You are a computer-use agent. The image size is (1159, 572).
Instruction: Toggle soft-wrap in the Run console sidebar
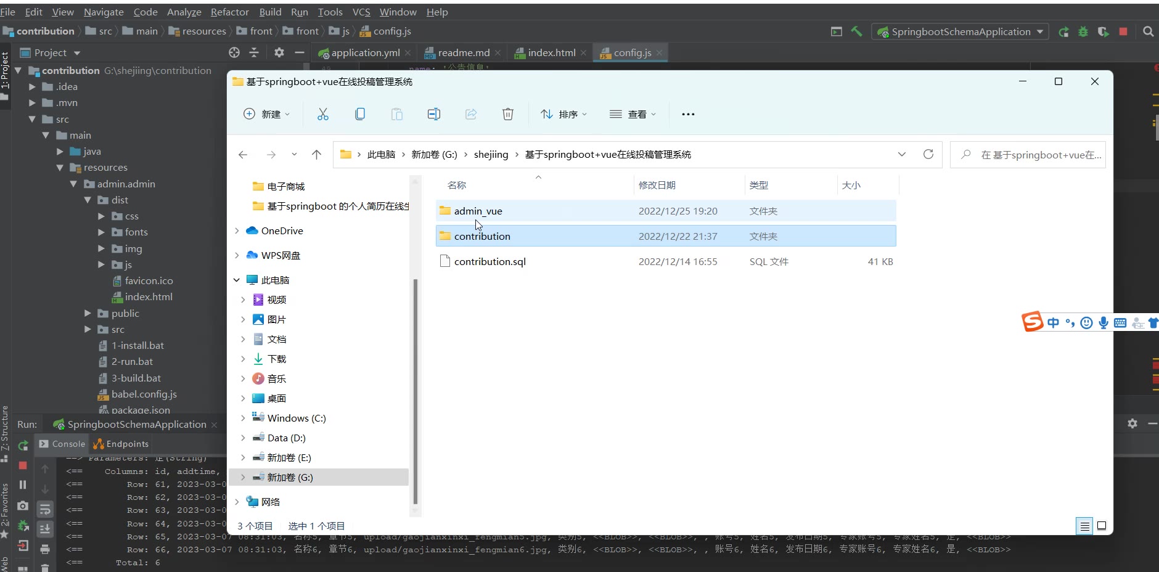click(x=45, y=509)
